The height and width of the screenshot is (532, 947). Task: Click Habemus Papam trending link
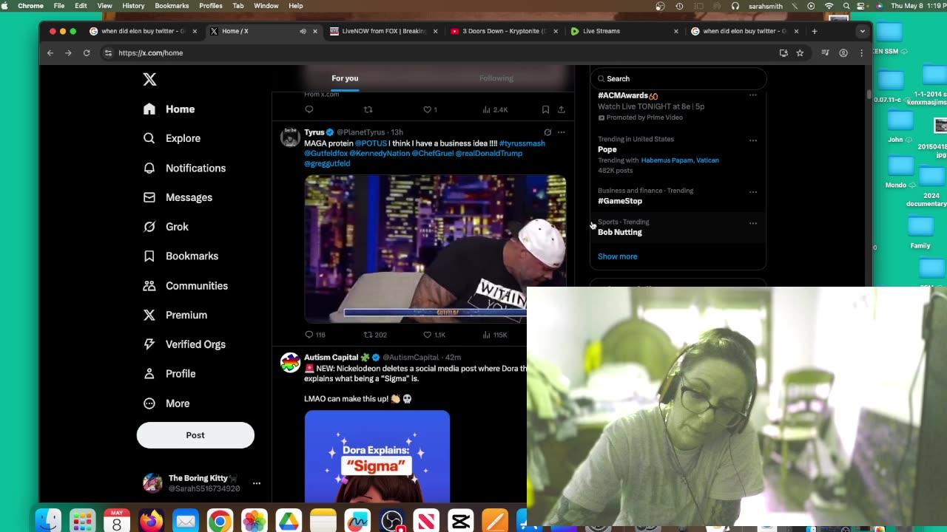(x=667, y=160)
